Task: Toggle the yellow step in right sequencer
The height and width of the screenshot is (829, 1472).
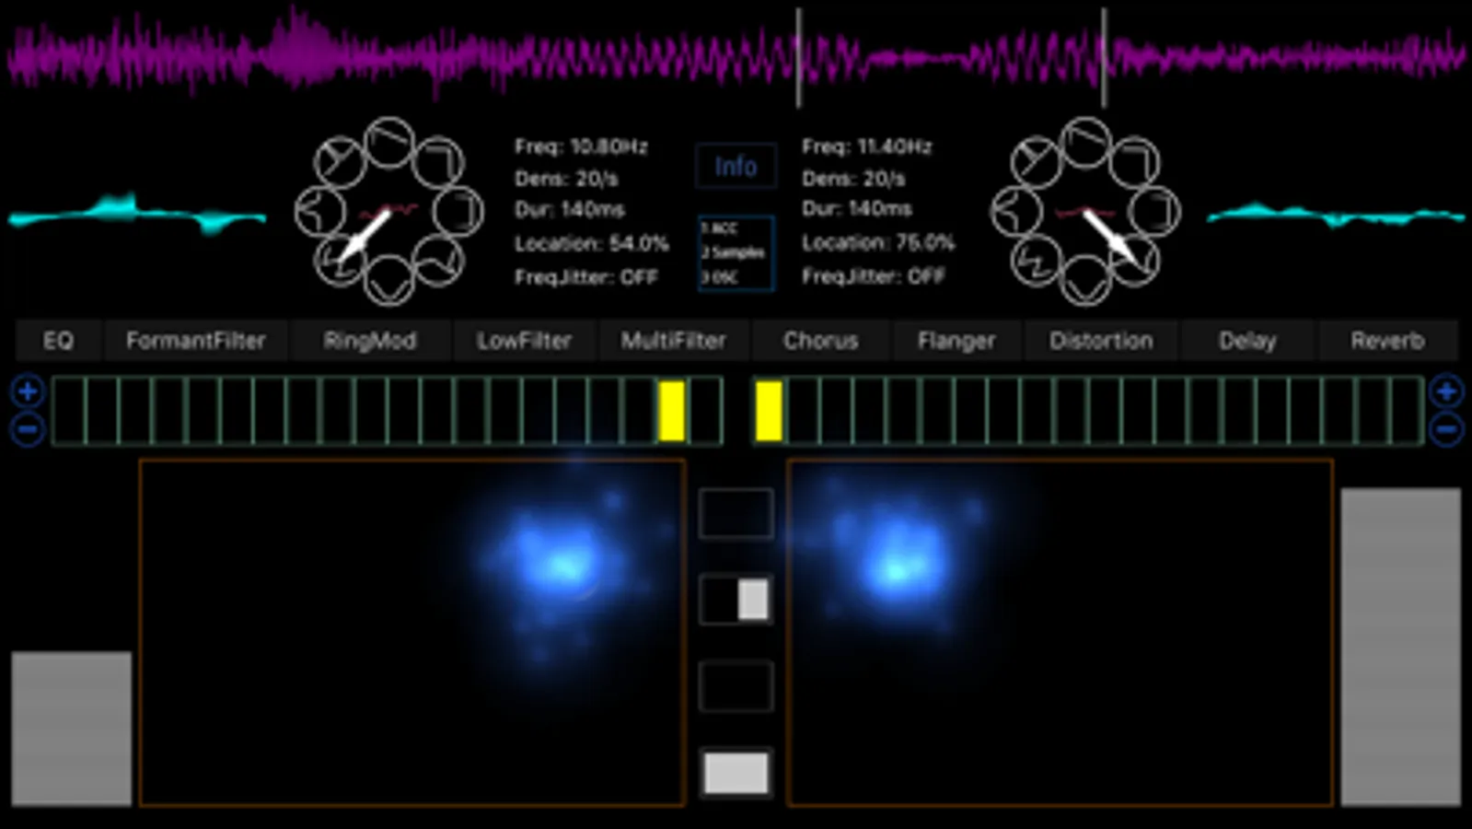Action: (x=769, y=411)
